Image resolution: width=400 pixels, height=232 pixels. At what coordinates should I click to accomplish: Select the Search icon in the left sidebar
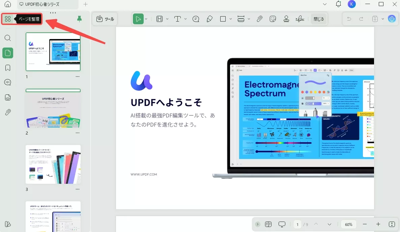point(7,38)
